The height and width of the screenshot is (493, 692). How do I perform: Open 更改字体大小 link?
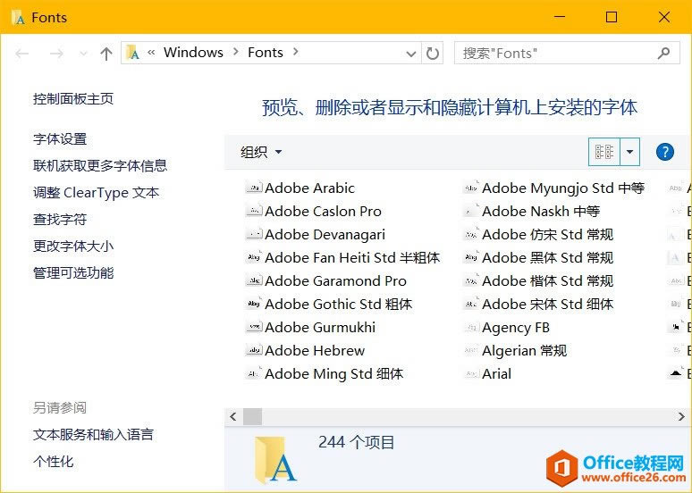click(73, 246)
